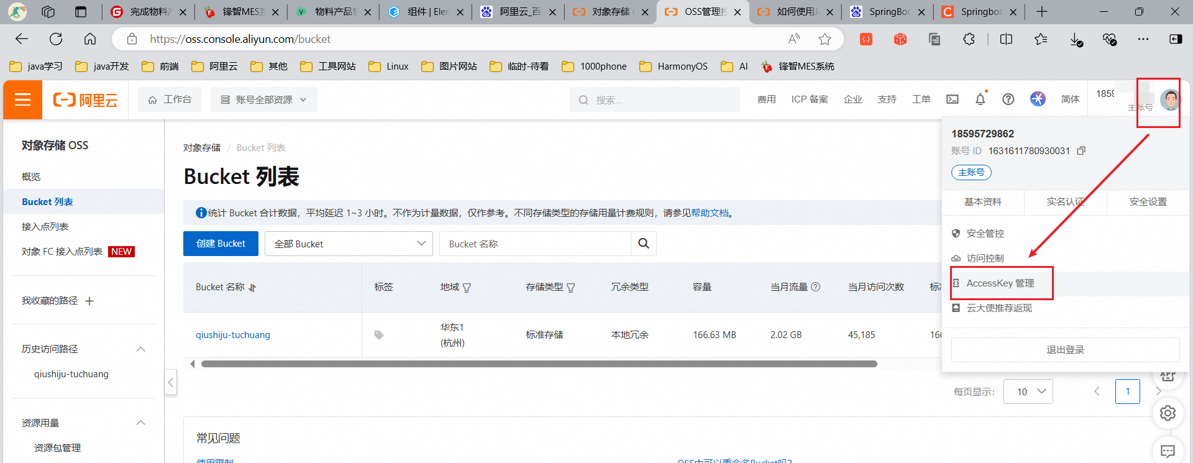The width and height of the screenshot is (1193, 463).
Task: Open qiushiju-tuchuang history path
Action: click(71, 374)
